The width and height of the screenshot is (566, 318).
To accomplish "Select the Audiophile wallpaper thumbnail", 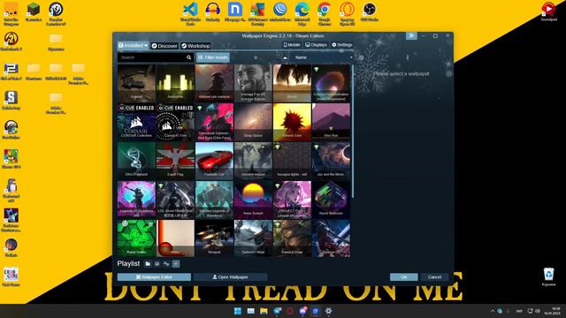I will coord(175,83).
